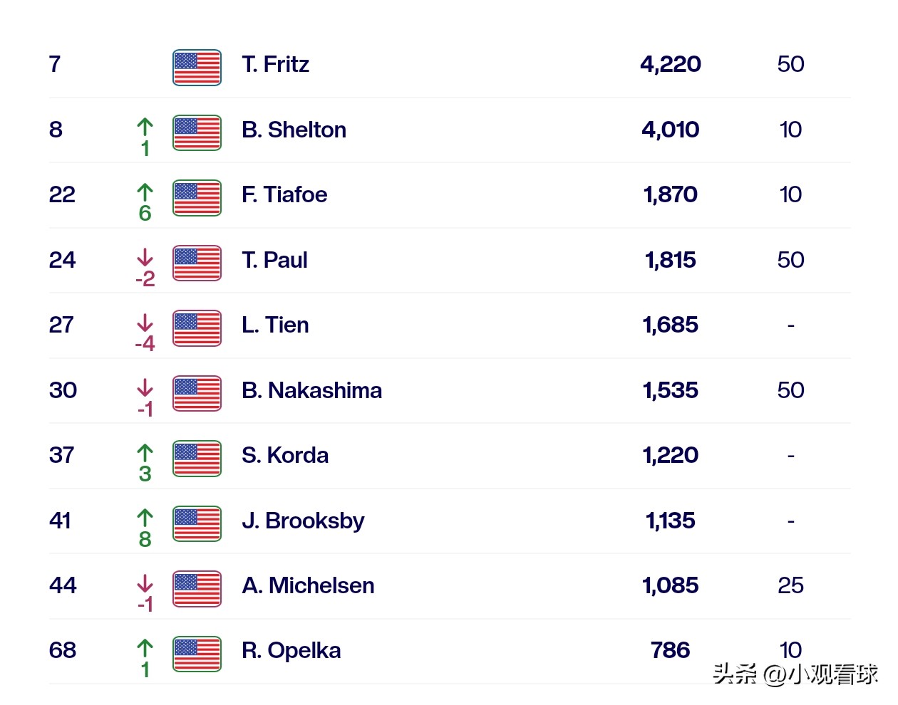This screenshot has height=705, width=898.
Task: Click the J. Brooksby name
Action: (303, 521)
